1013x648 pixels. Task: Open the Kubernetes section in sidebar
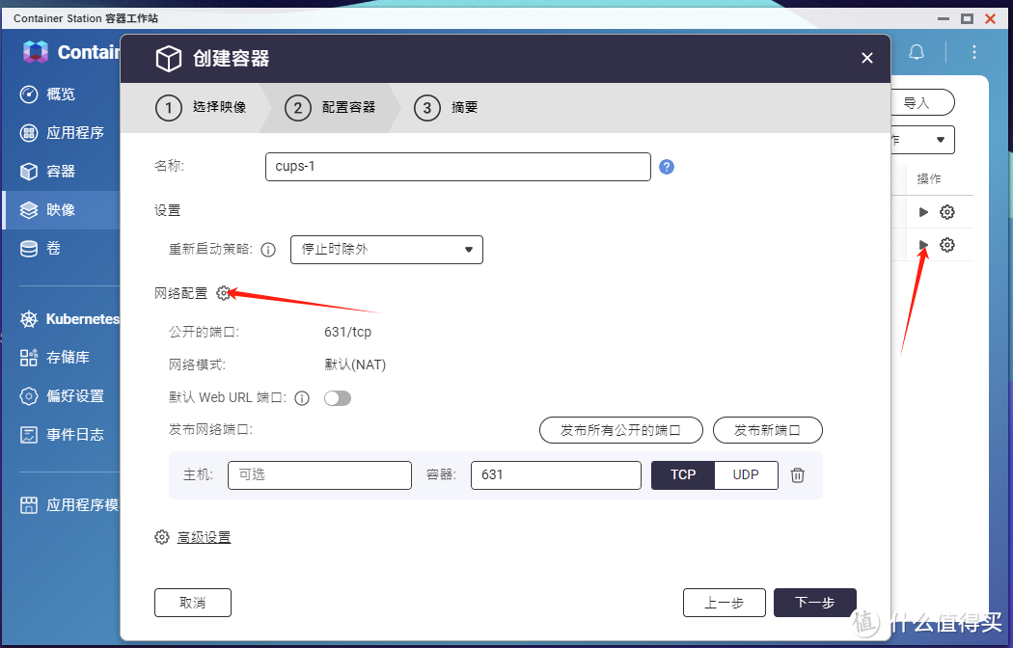pyautogui.click(x=77, y=319)
